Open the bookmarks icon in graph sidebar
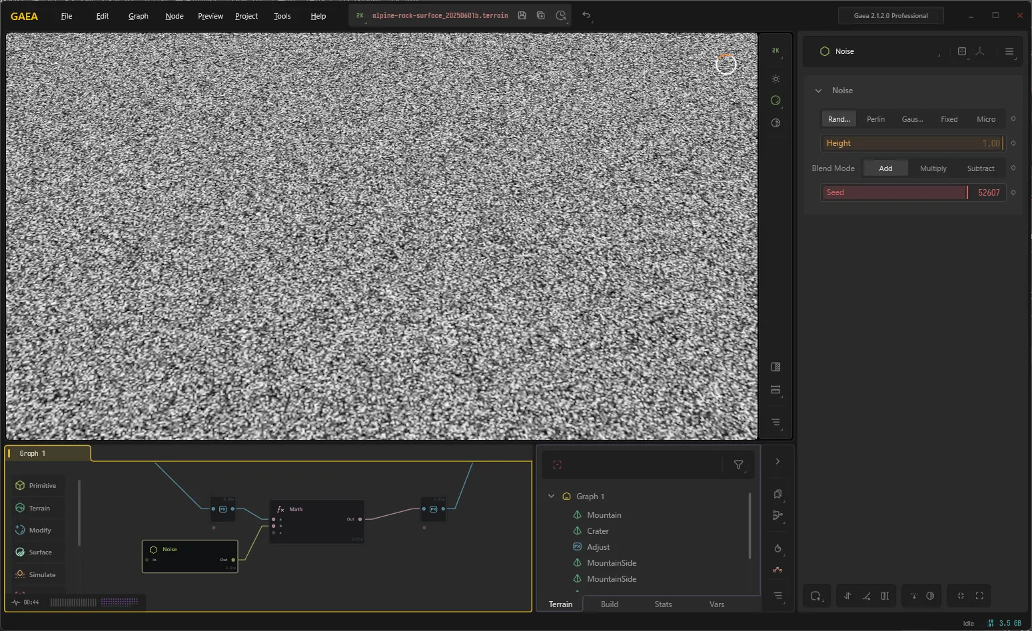Viewport: 1032px width, 631px height. point(777,494)
